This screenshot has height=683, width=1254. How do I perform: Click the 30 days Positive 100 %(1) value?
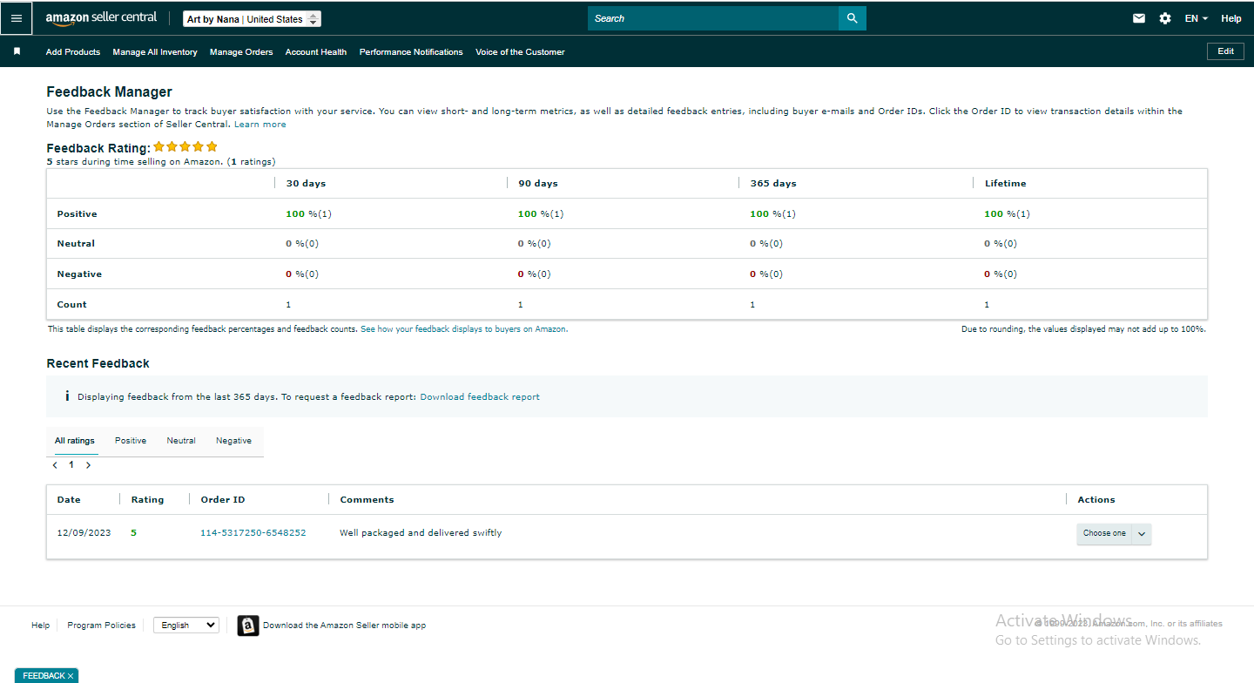point(308,214)
